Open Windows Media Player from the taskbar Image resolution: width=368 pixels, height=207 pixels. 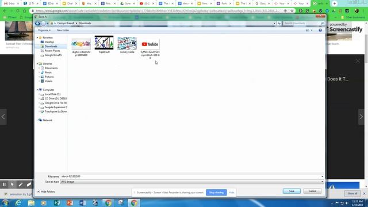tap(44, 203)
